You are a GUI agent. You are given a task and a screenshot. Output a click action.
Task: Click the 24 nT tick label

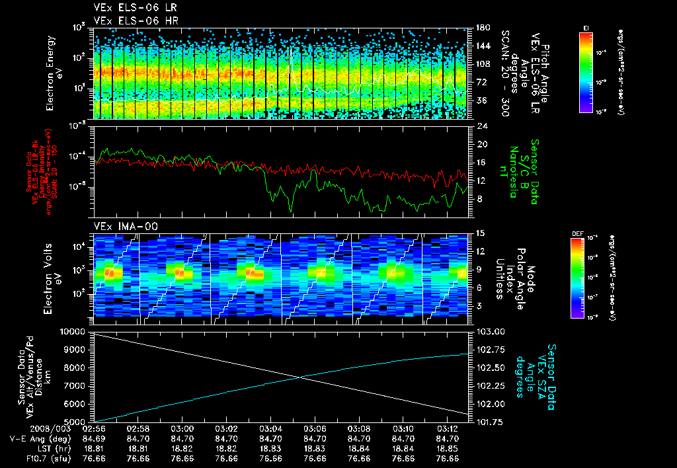(481, 126)
